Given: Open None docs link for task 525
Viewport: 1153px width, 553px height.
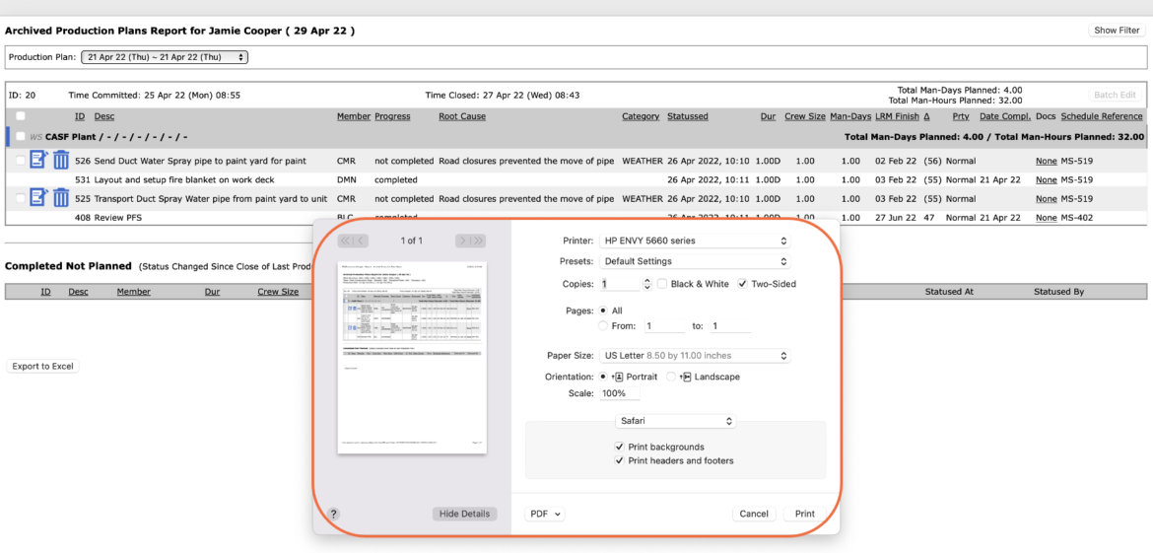Looking at the screenshot, I should [1046, 198].
